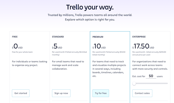The width and height of the screenshot is (174, 103).
Task: Click the $10 USD price
Action: click(x=99, y=46)
